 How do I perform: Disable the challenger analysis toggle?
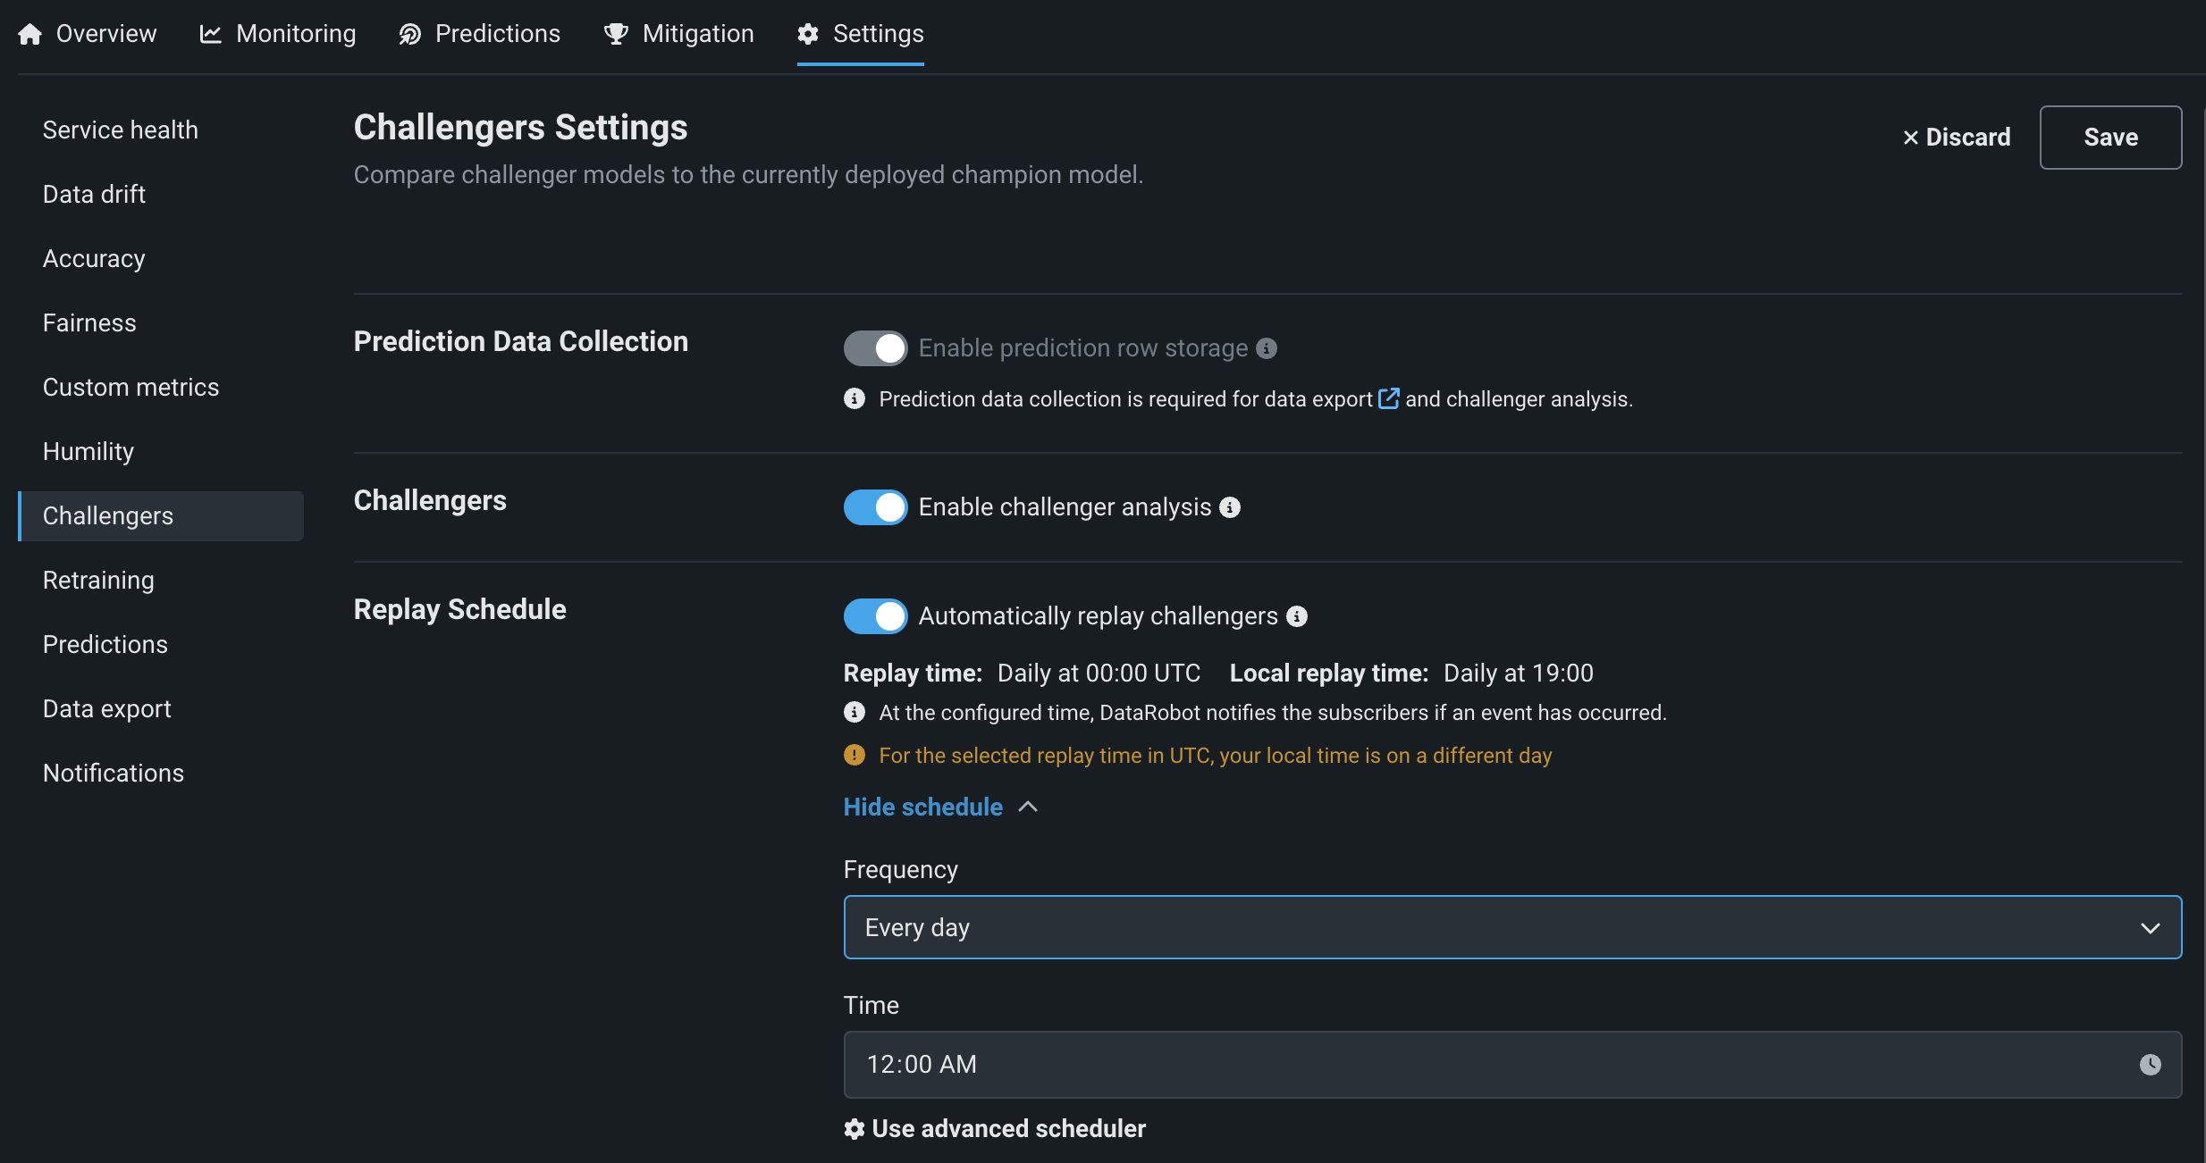tap(875, 507)
